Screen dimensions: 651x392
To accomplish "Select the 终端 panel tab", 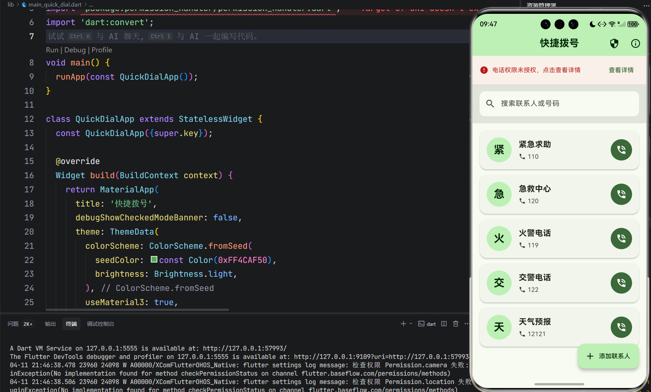I will pos(71,324).
